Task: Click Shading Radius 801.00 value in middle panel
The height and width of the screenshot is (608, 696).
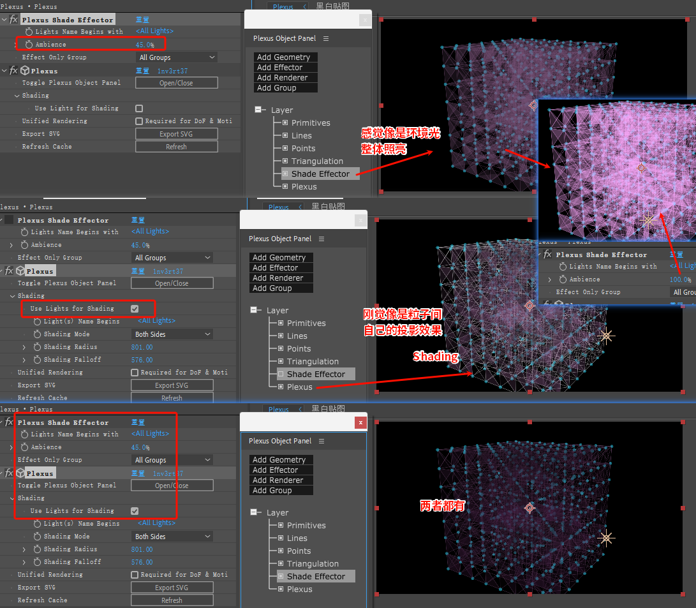Action: click(142, 347)
